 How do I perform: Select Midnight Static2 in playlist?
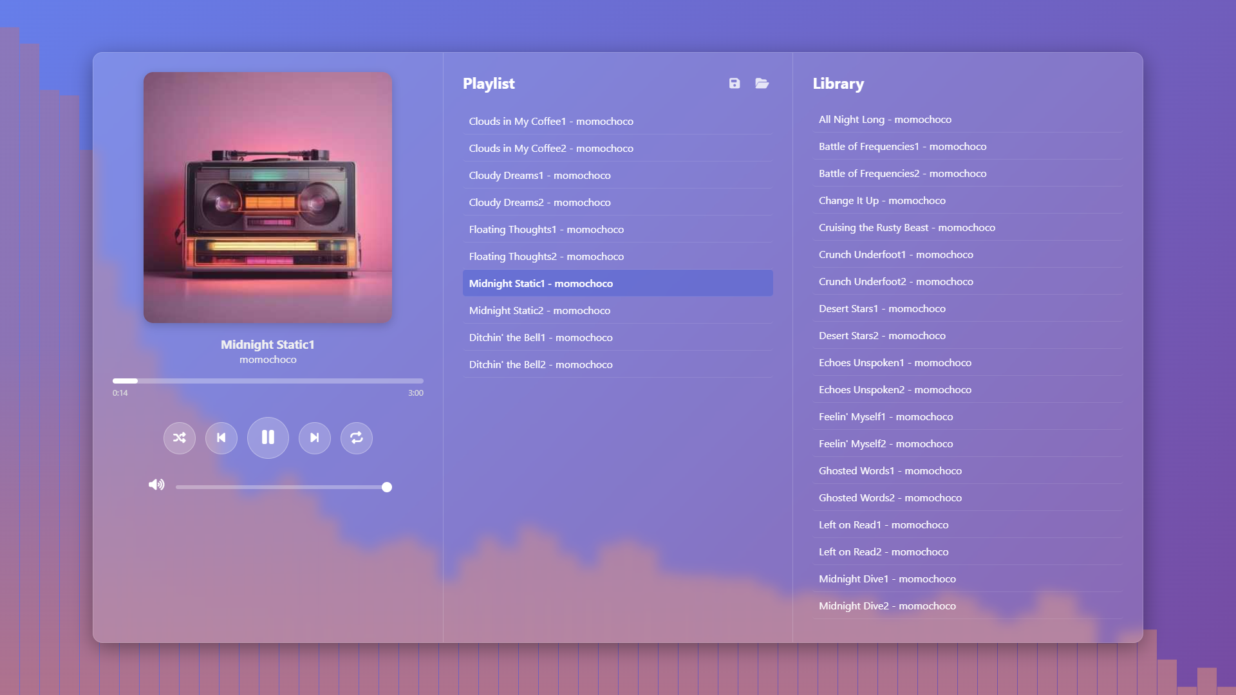click(x=539, y=311)
